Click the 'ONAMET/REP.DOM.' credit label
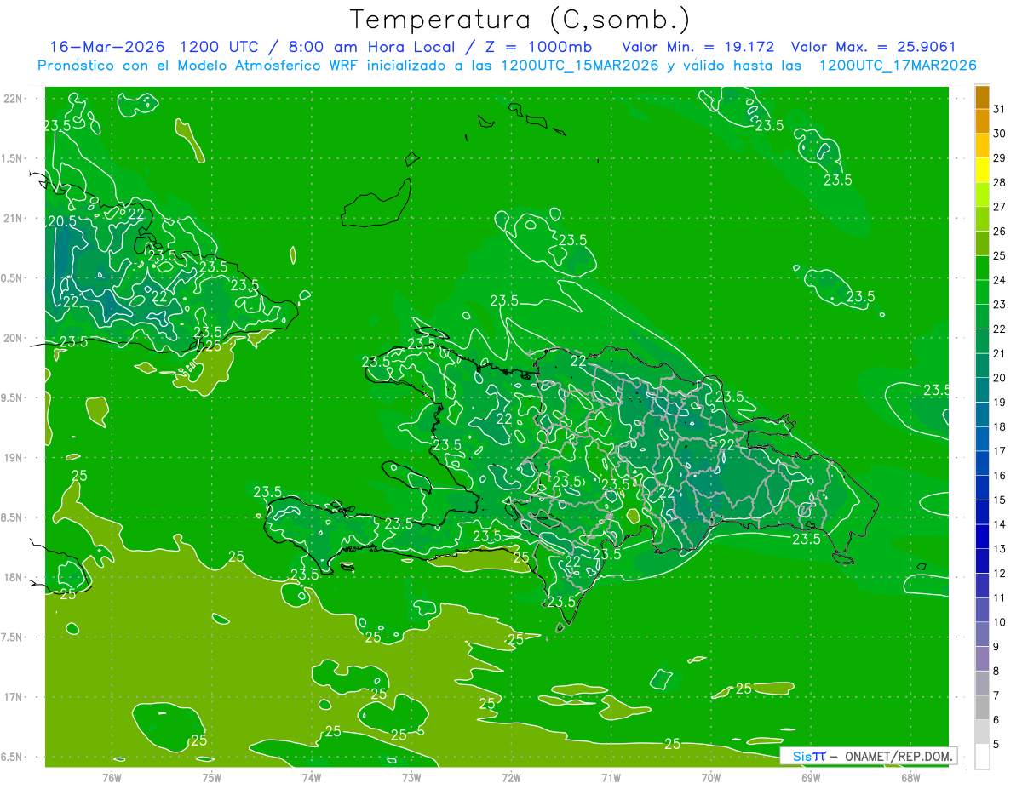The width and height of the screenshot is (1022, 789). coord(898,756)
